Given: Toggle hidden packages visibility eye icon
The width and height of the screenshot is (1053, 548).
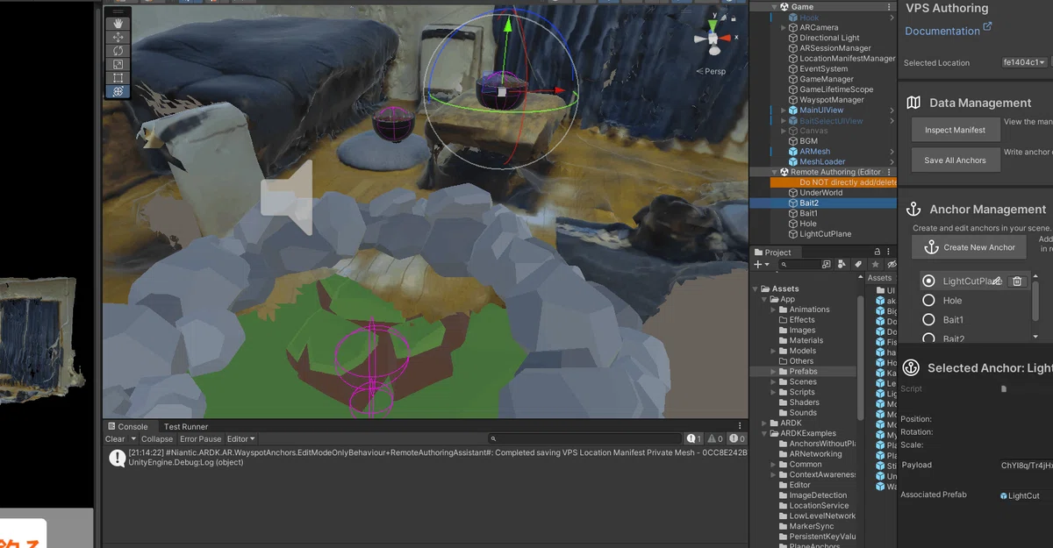Looking at the screenshot, I should pos(892,264).
